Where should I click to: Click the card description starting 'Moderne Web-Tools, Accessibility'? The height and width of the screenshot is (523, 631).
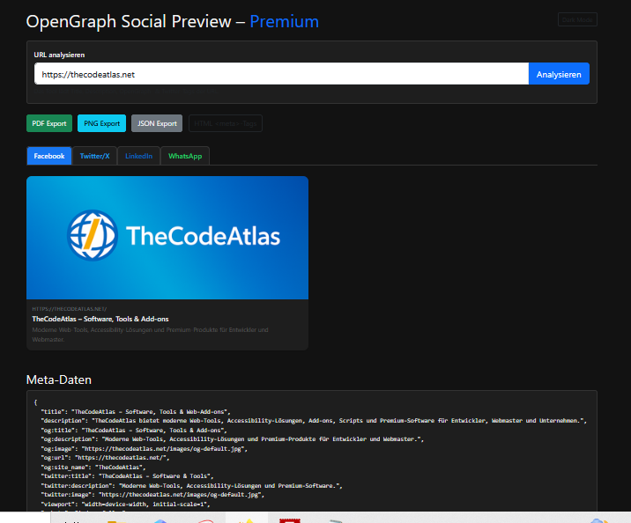pos(150,335)
